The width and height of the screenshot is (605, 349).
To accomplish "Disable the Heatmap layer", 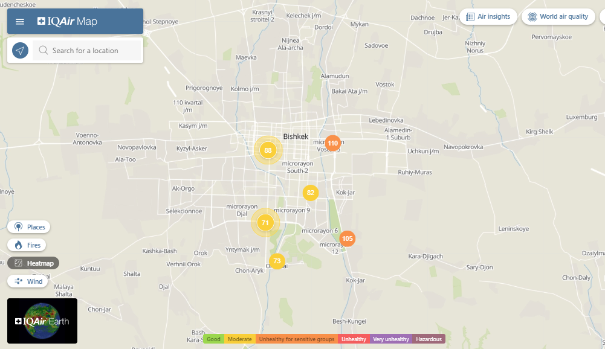I will click(33, 263).
